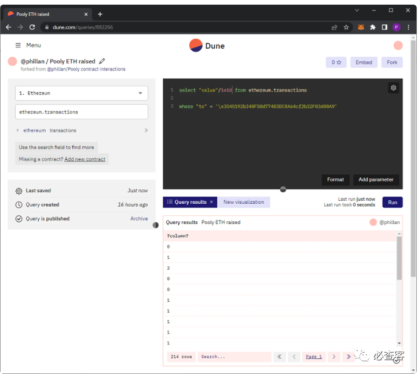Open Chrome three-dot menu
Screen dimensions: 418x374
pyautogui.click(x=408, y=27)
